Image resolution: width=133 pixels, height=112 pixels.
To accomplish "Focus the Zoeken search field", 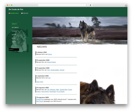I will point(14,50).
